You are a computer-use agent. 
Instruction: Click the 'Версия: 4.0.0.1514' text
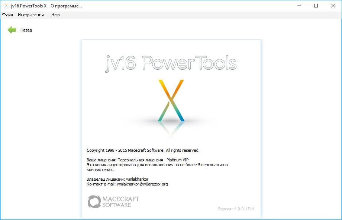pos(236,209)
